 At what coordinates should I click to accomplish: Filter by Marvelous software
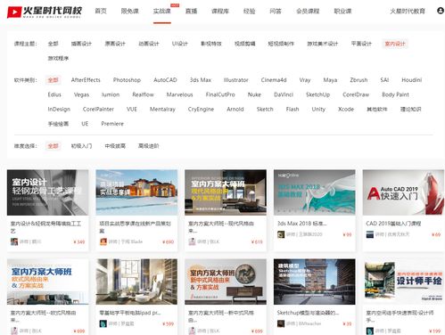[x=179, y=94]
